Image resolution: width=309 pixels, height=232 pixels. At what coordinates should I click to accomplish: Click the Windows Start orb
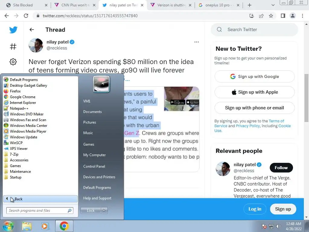[x=8, y=226]
